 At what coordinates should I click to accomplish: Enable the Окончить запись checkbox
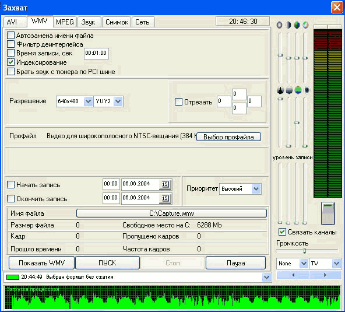point(10,199)
